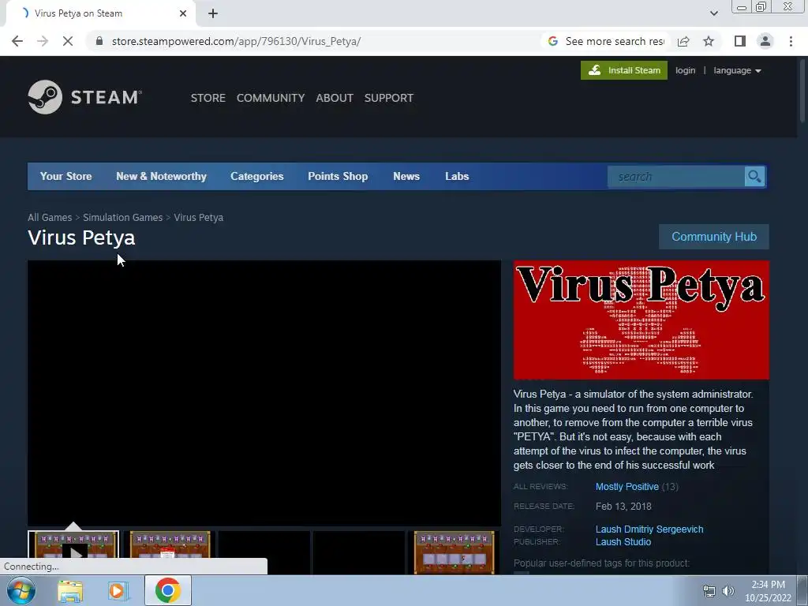
Task: Toggle browser side panel icon
Action: tap(740, 41)
